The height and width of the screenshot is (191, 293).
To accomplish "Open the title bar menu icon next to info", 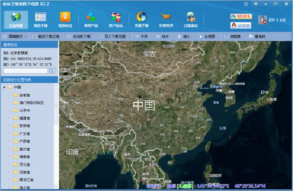I will click(256, 4).
